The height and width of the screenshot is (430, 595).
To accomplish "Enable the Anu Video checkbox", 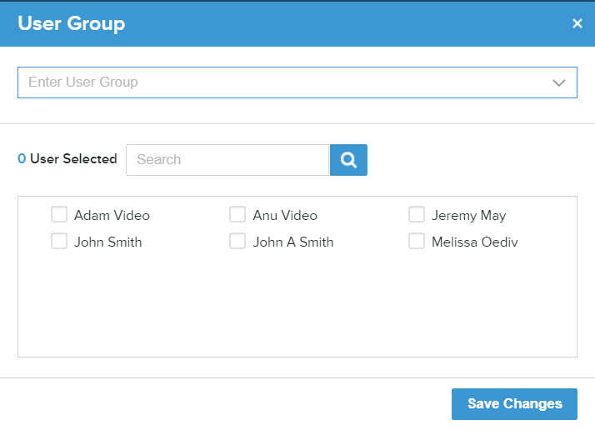I will coord(237,215).
